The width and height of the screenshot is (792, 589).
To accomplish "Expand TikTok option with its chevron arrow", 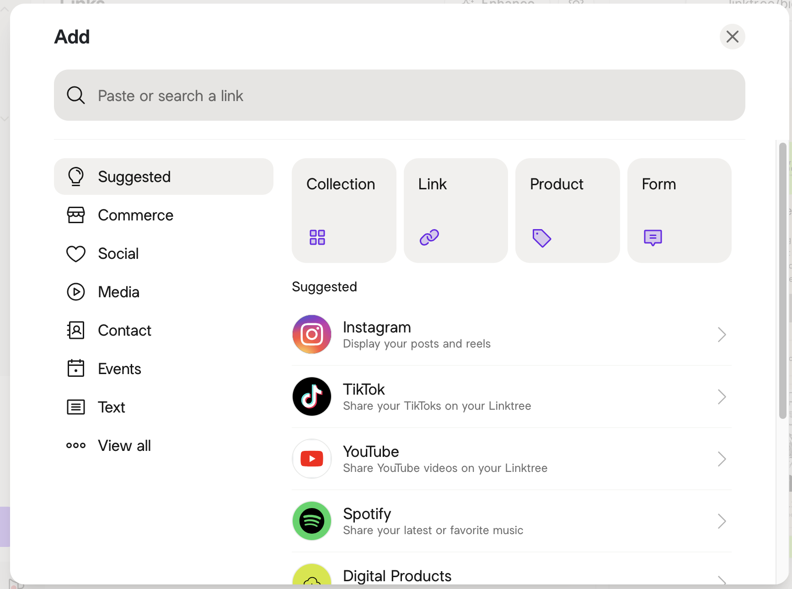I will tap(722, 397).
